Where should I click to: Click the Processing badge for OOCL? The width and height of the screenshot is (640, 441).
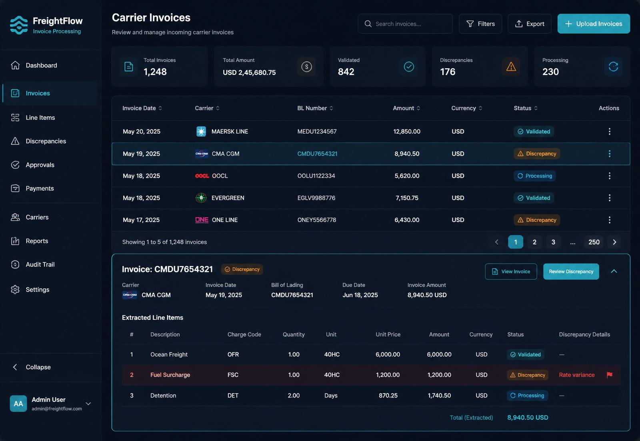pos(534,176)
